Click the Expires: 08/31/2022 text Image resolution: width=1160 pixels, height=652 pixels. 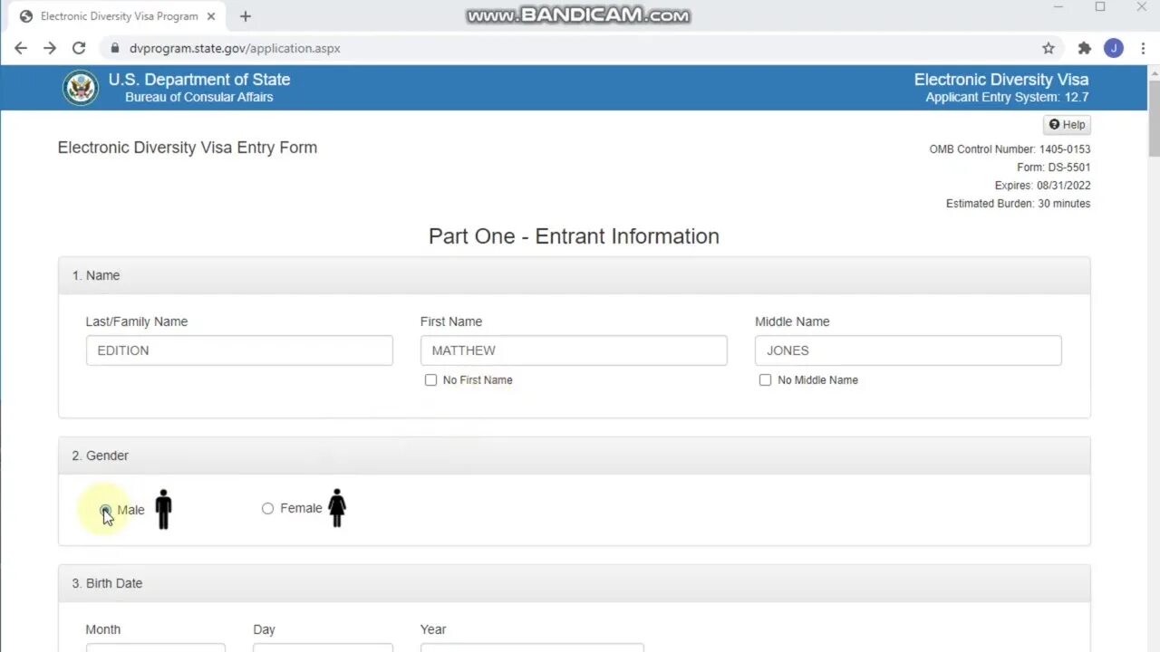click(1043, 186)
